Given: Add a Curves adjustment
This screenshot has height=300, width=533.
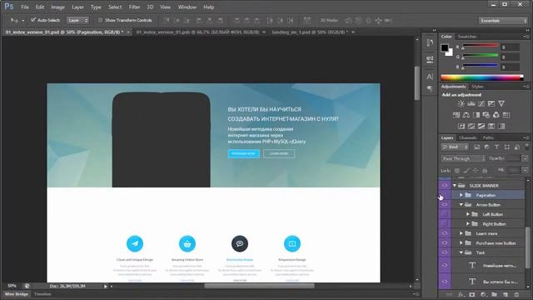Looking at the screenshot, I should 481,103.
